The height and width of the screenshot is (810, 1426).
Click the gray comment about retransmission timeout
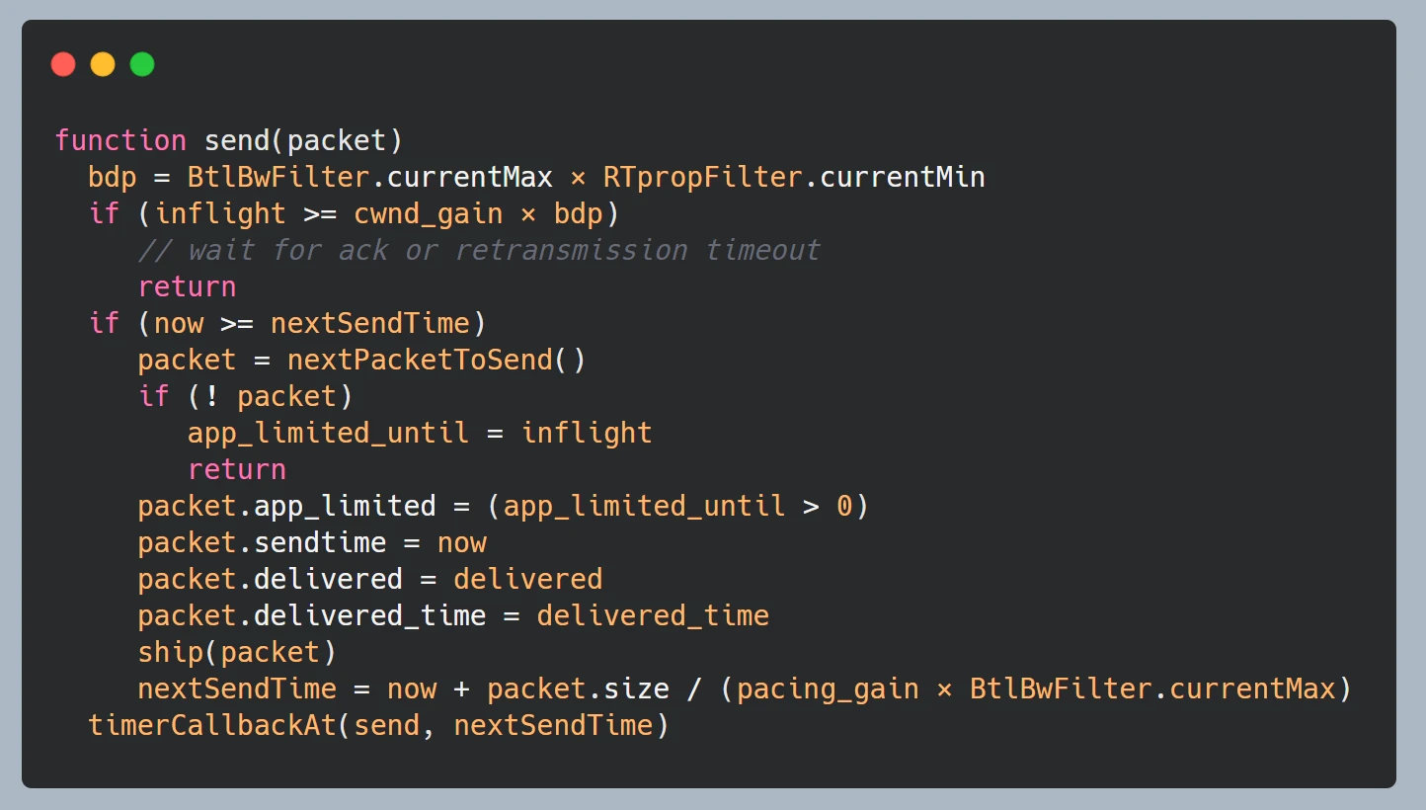coord(479,250)
